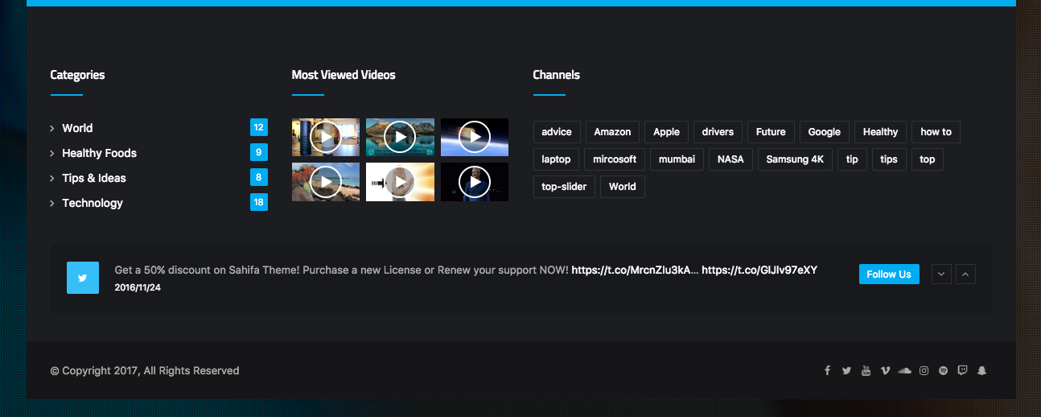Show next tweet with down chevron
Viewport: 1041px width, 417px height.
point(941,275)
